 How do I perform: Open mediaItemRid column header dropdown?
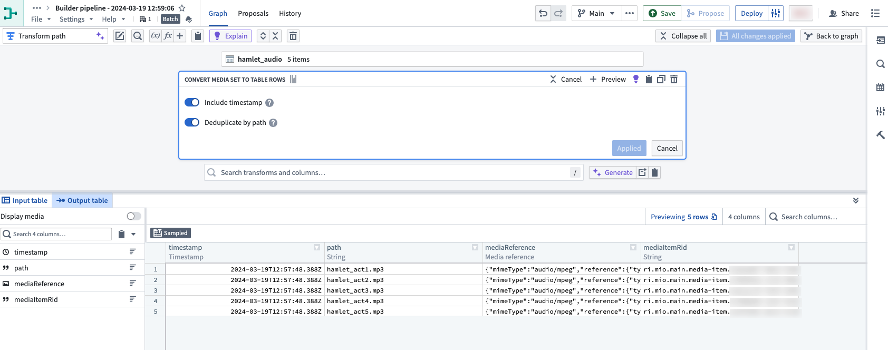click(x=792, y=247)
